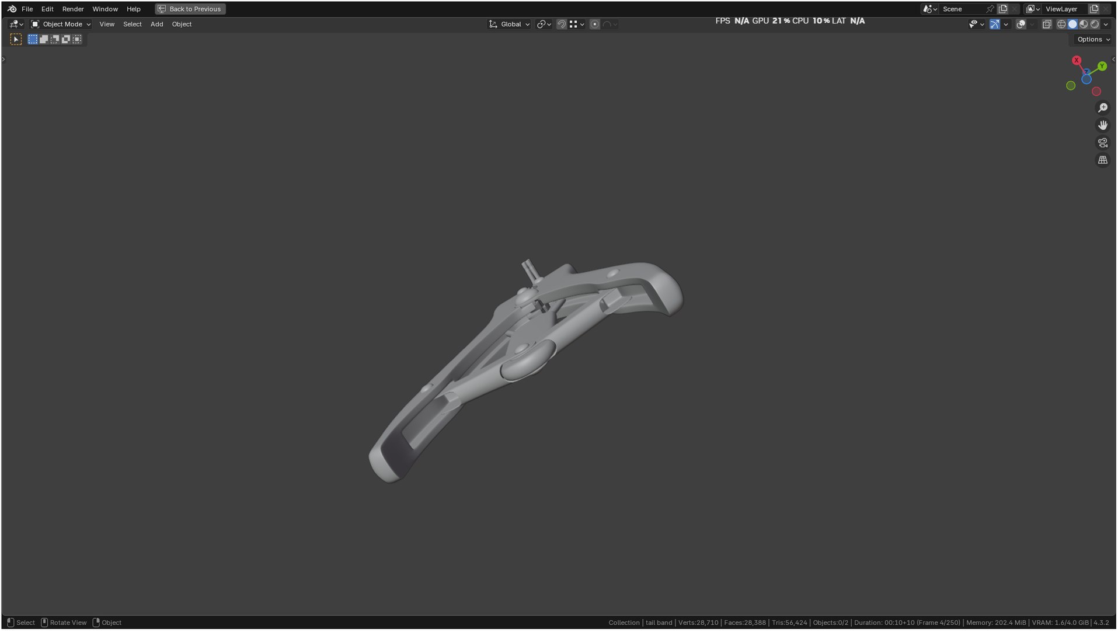Open the view layer browse dropdown
The height and width of the screenshot is (631, 1118).
(x=1033, y=9)
